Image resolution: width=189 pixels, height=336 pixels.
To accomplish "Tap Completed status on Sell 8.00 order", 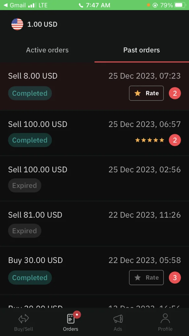I will tap(30, 93).
